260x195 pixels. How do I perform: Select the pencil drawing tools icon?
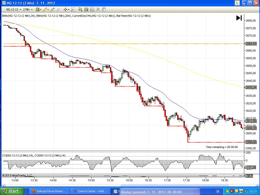click(x=45, y=9)
